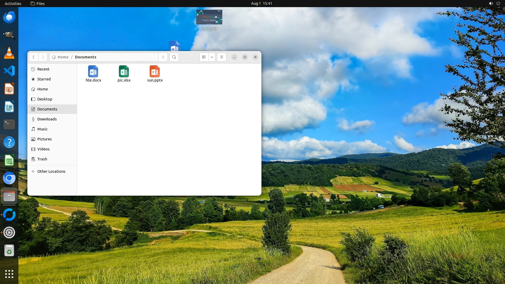Go back with the left arrow button
This screenshot has height=284, width=505.
33,57
